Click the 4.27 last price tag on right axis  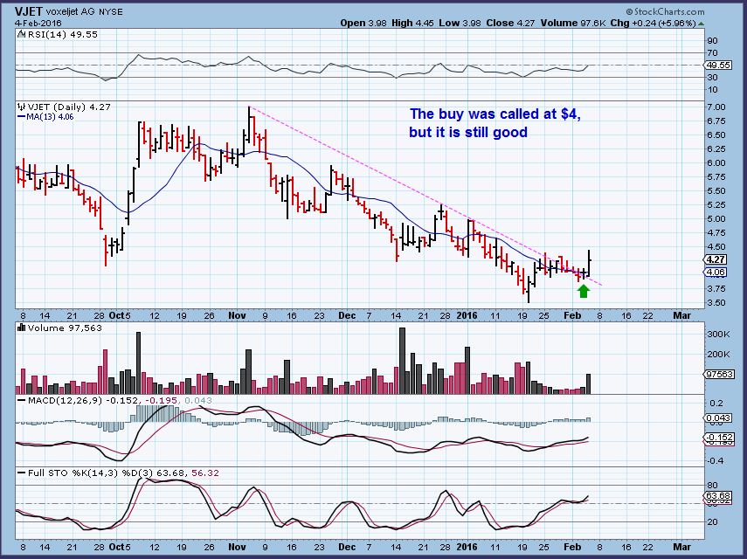[x=716, y=259]
